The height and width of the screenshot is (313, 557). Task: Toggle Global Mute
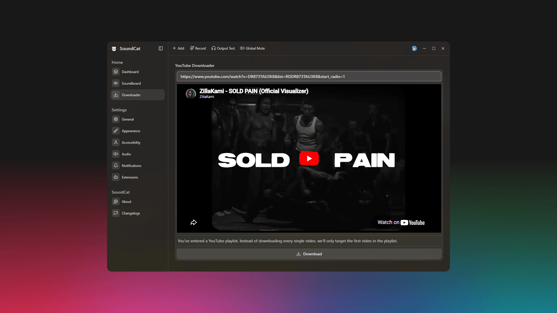click(252, 48)
